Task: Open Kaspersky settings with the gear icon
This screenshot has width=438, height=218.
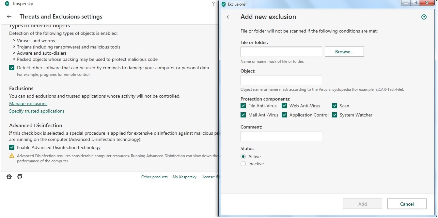Action: click(9, 177)
